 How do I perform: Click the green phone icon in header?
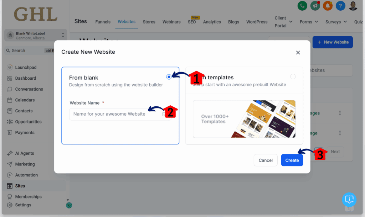pyautogui.click(x=302, y=6)
